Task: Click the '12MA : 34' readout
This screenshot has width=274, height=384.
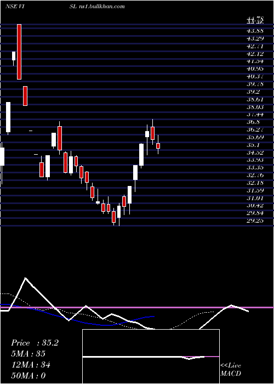Action: pyautogui.click(x=31, y=365)
